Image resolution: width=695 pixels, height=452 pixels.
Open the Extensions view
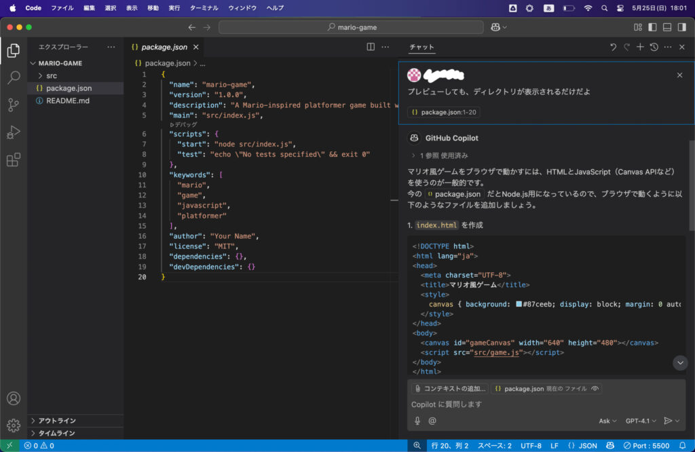click(x=14, y=159)
